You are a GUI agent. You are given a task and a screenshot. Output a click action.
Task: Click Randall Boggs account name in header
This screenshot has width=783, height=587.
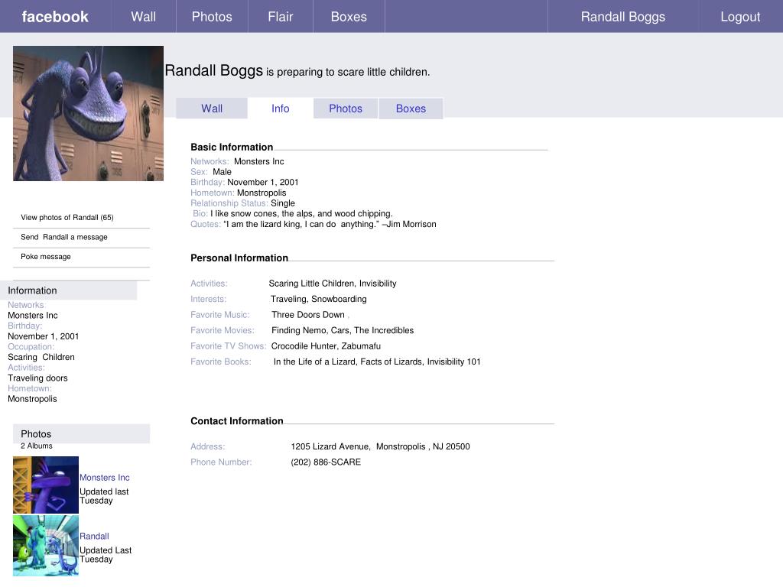point(622,17)
